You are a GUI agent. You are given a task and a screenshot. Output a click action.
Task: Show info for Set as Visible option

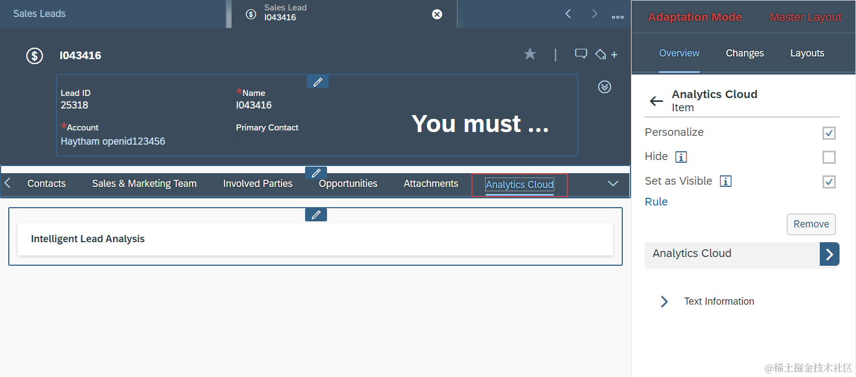point(725,181)
